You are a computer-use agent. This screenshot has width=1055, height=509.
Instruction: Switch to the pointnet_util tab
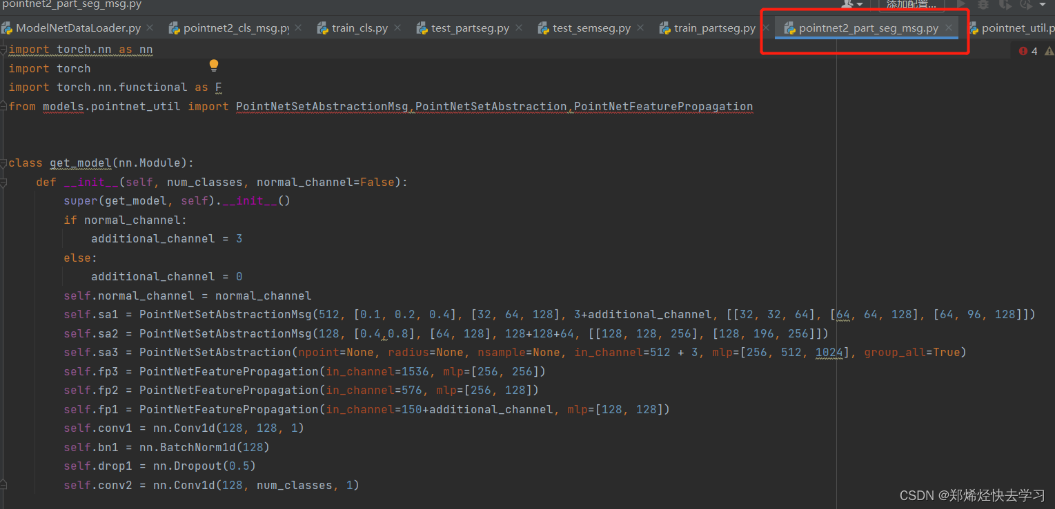1011,28
